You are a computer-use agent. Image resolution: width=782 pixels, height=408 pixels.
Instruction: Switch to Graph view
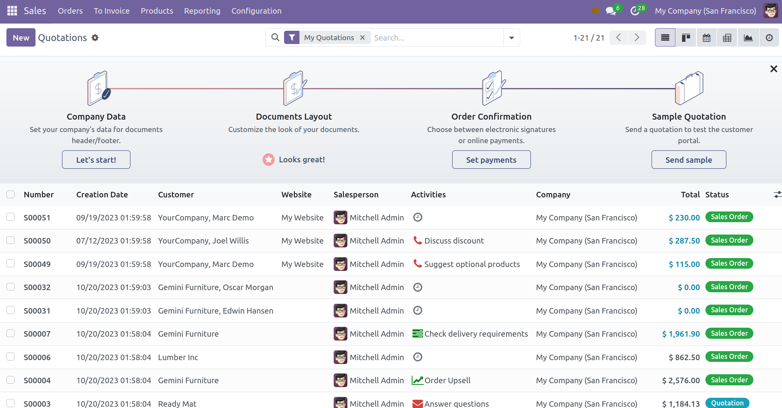click(748, 38)
